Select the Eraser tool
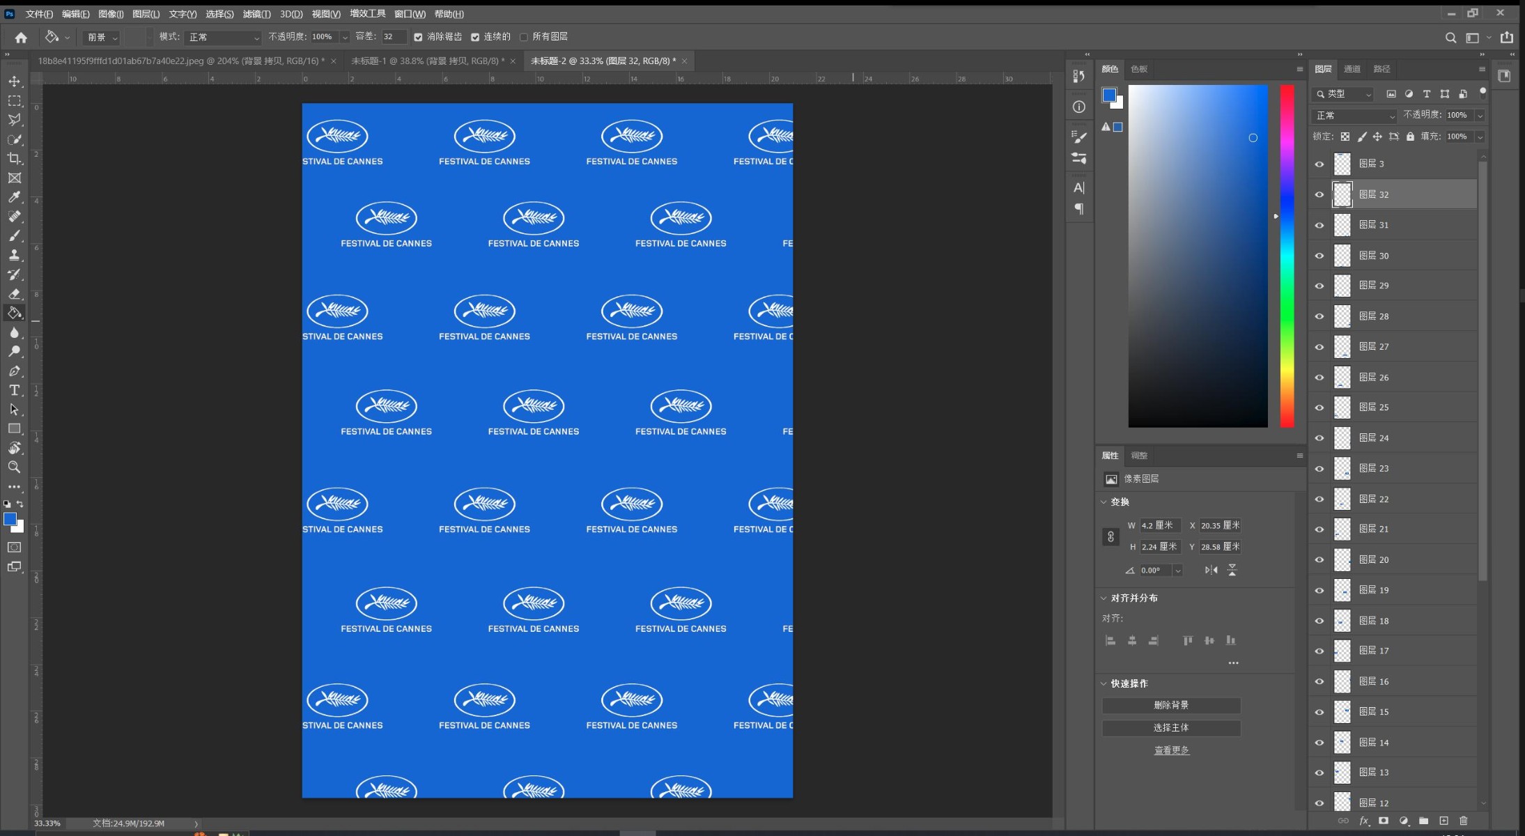The image size is (1525, 836). pos(14,294)
